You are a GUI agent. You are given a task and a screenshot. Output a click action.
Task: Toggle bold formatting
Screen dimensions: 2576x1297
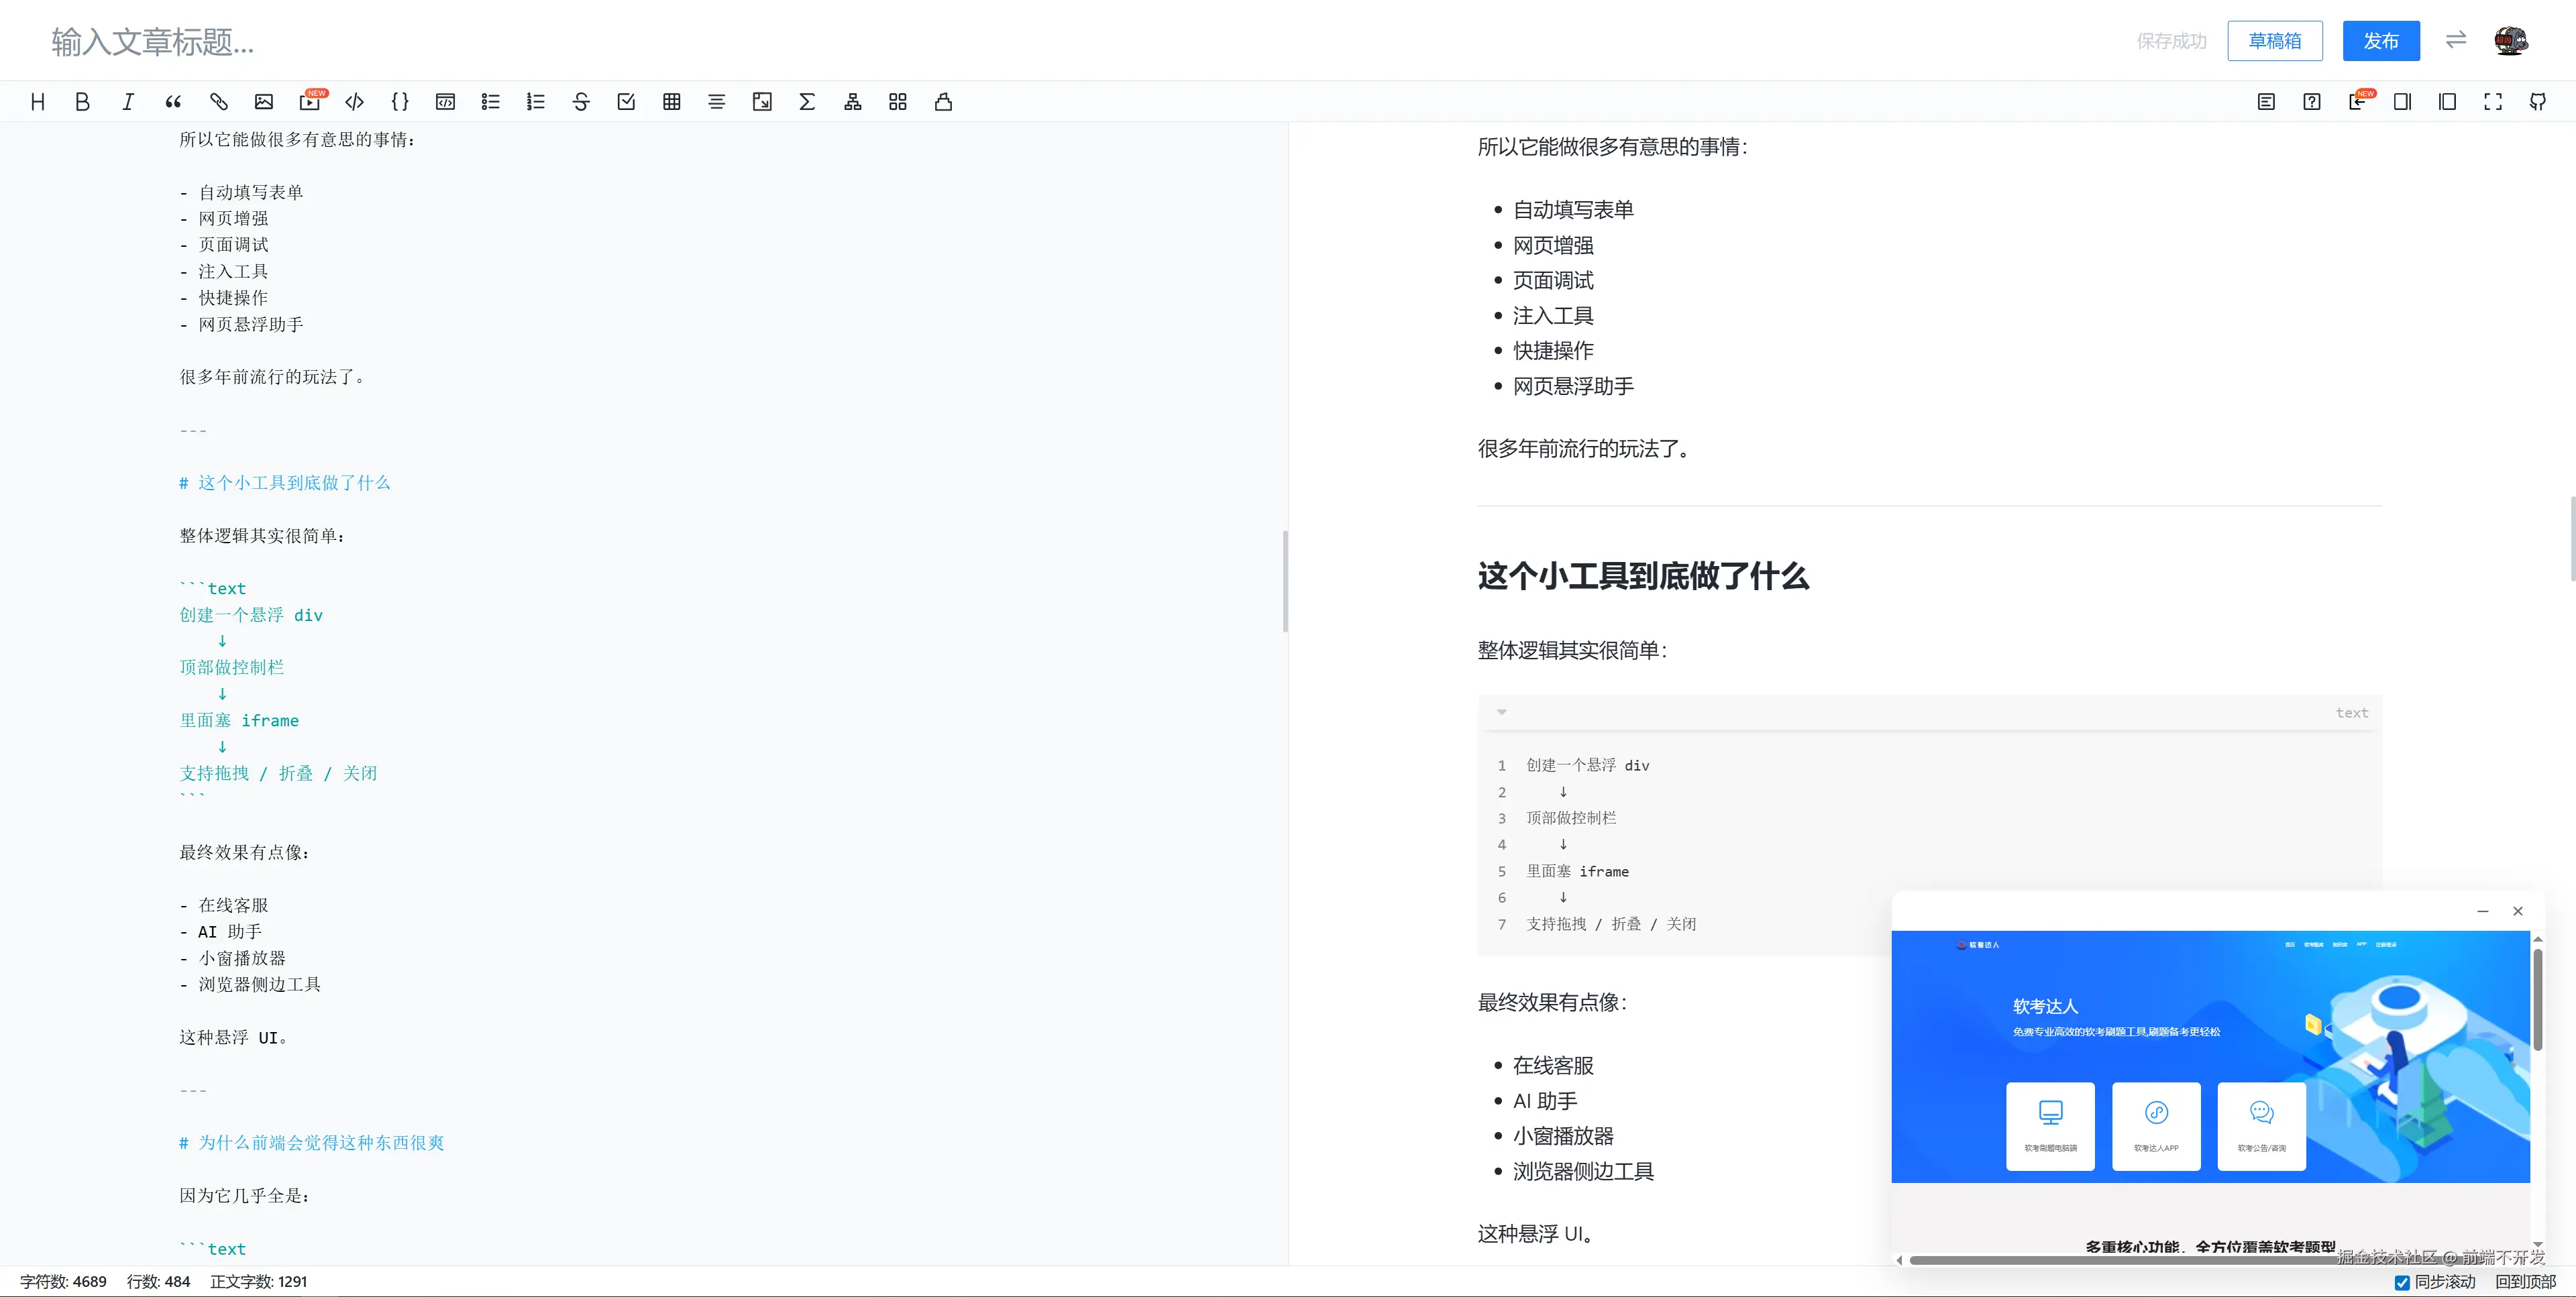tap(83, 102)
